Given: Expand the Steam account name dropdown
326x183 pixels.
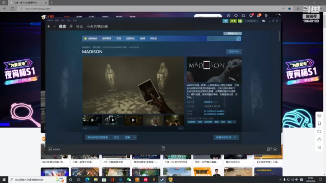Looking at the screenshot, I should (x=251, y=21).
